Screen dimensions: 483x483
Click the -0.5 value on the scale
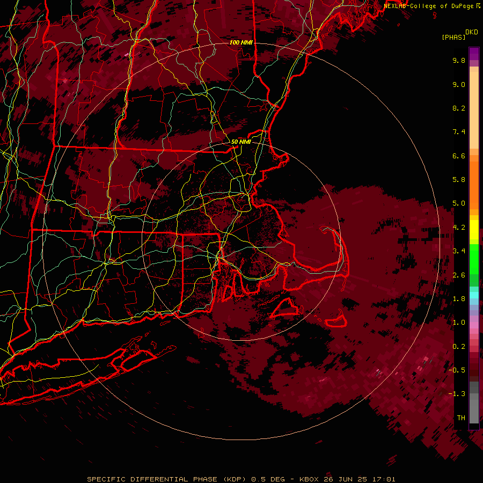457,370
